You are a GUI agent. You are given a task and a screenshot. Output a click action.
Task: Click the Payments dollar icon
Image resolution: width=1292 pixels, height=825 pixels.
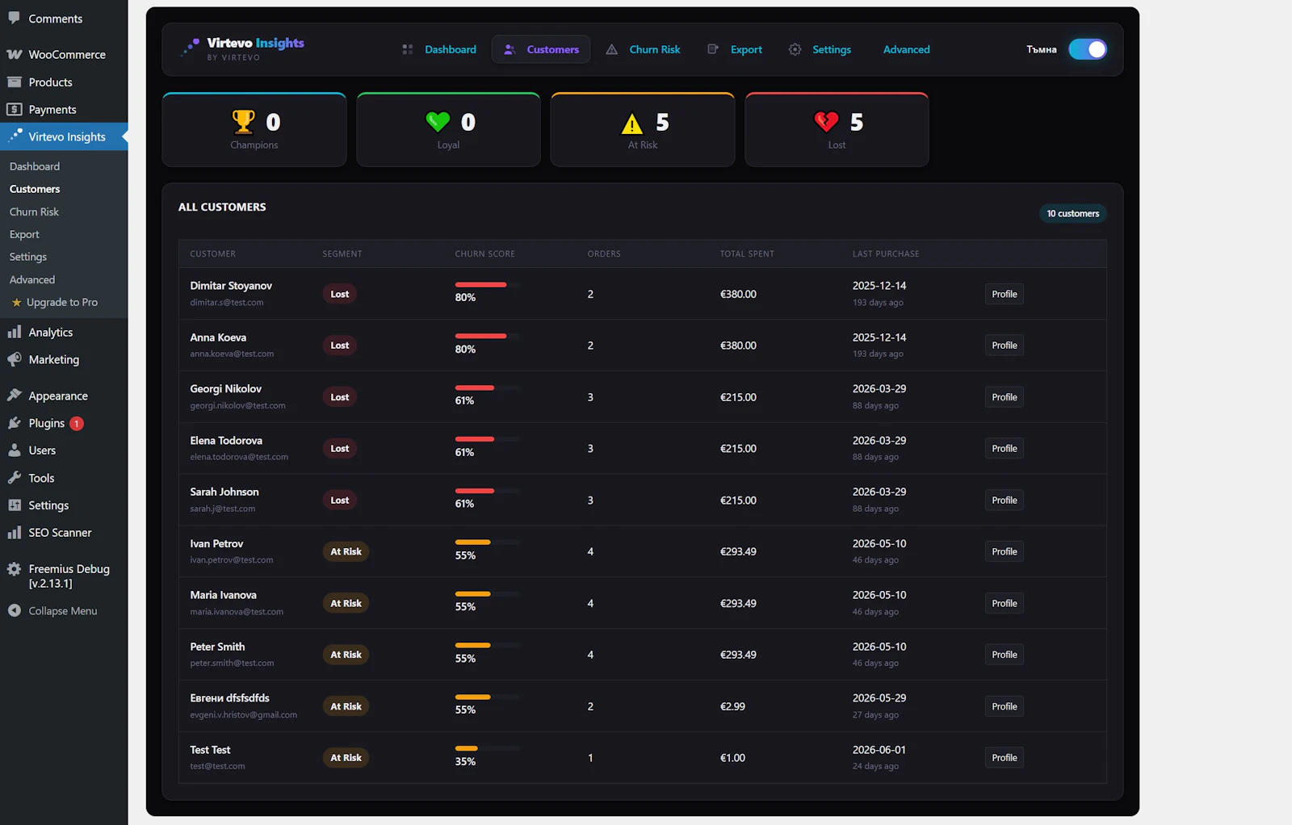tap(14, 110)
